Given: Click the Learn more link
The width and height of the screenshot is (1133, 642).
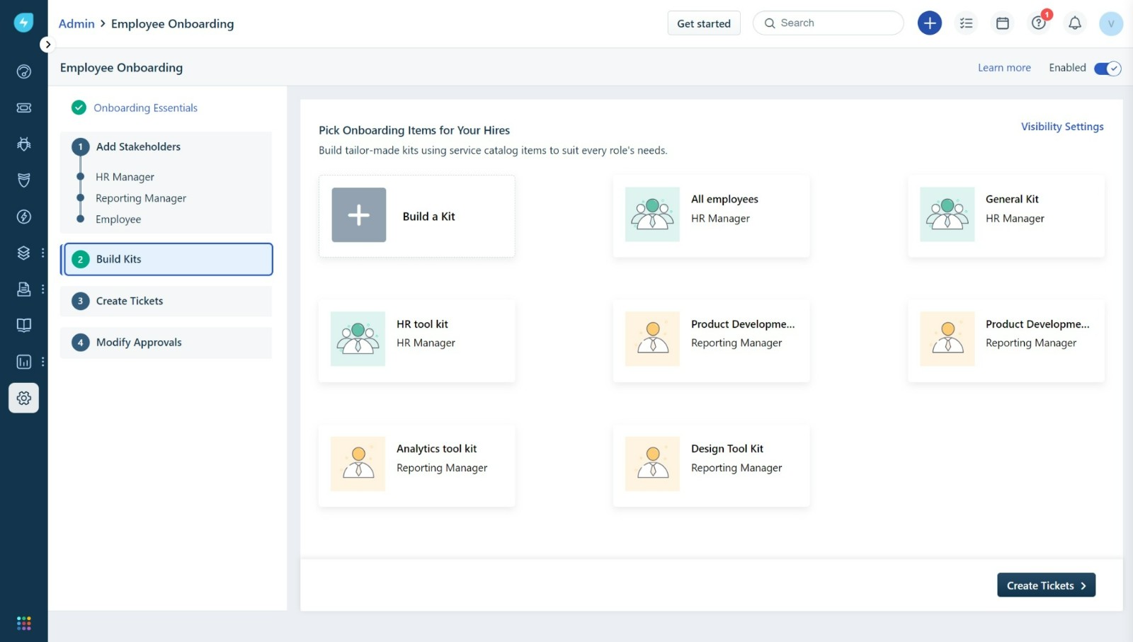Looking at the screenshot, I should (1003, 68).
